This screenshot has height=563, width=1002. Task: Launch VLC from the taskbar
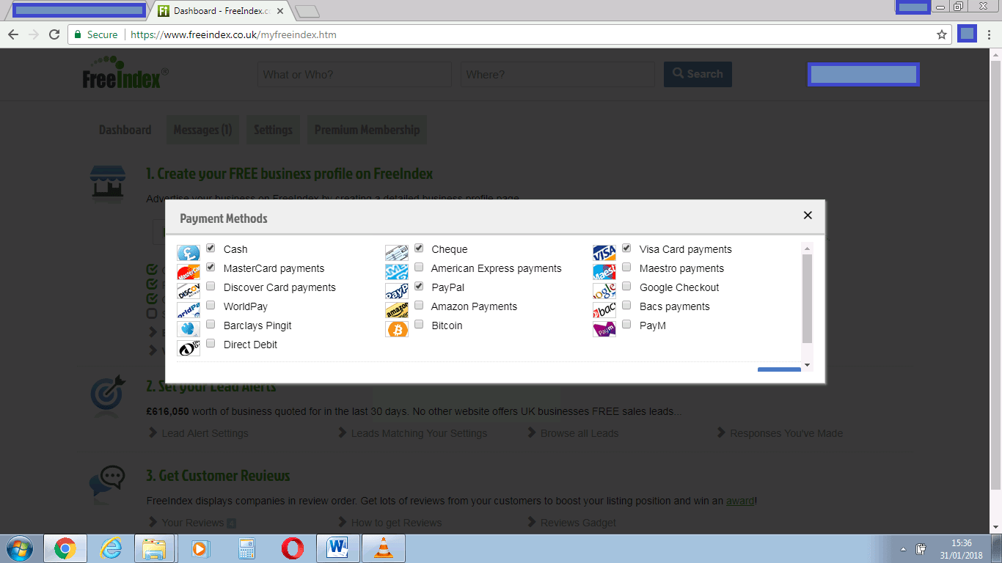384,548
